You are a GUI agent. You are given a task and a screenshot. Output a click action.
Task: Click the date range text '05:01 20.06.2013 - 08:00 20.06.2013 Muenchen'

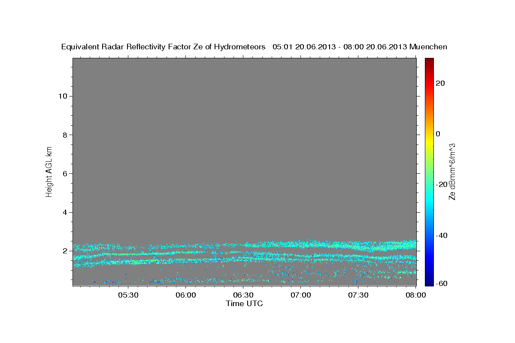pos(360,47)
